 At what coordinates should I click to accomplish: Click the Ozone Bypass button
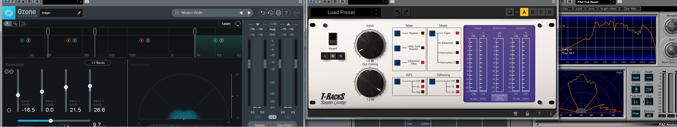260,125
